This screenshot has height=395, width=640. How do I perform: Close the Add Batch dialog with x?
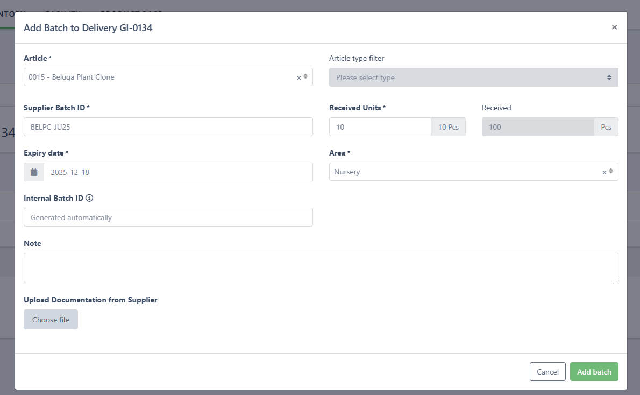[614, 27]
